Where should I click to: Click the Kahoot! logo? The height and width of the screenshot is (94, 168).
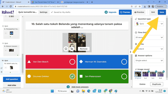point(8,12)
